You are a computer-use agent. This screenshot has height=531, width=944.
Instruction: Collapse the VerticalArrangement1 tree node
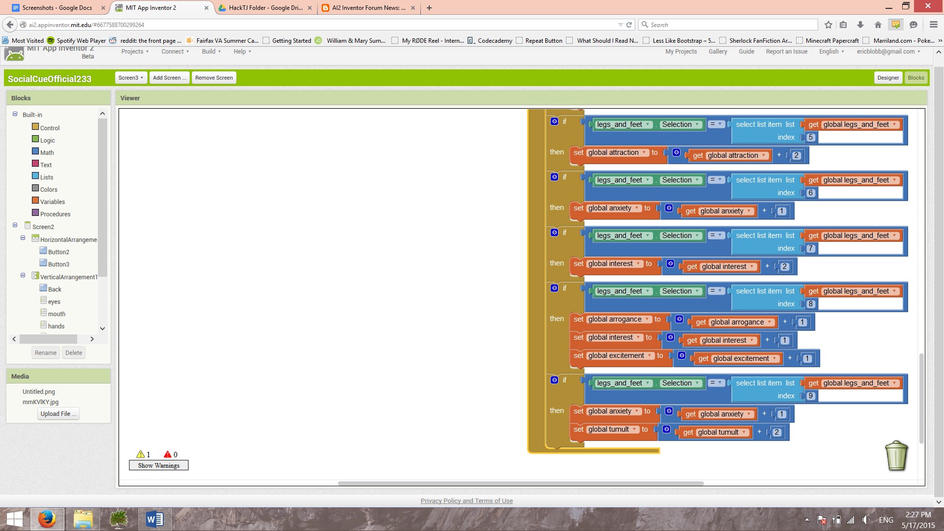[23, 275]
